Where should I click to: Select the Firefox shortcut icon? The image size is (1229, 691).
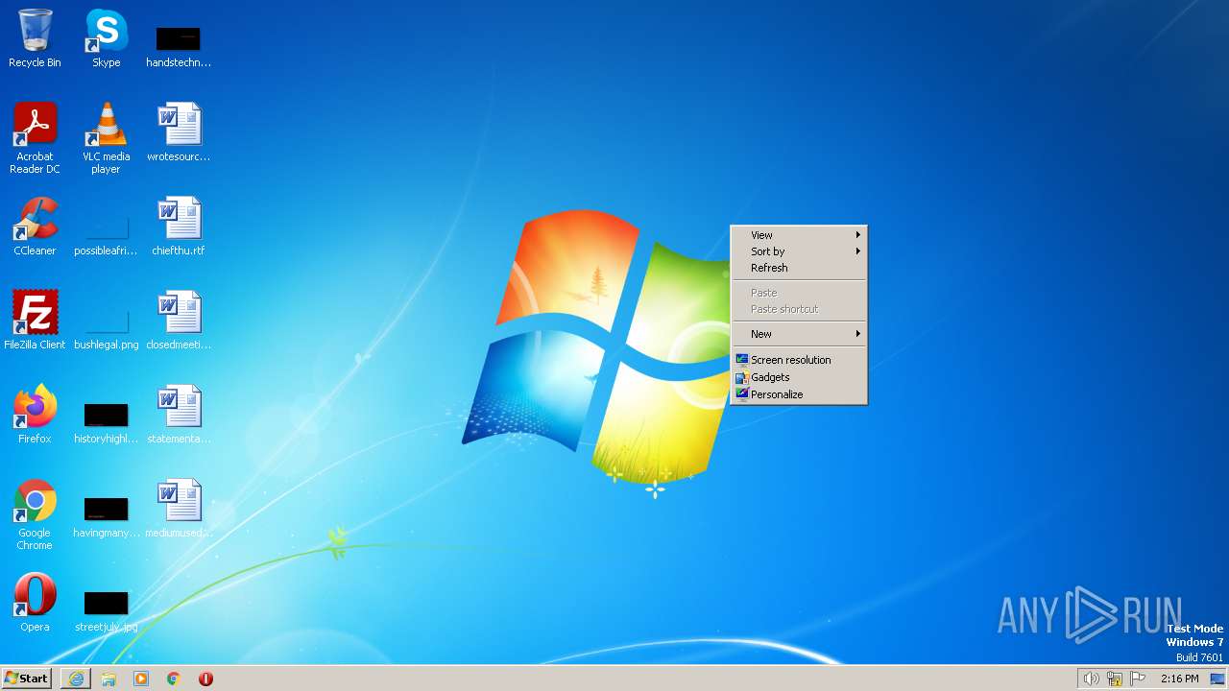pyautogui.click(x=35, y=415)
